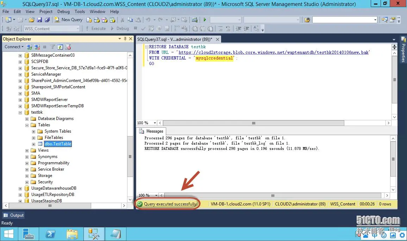
Task: Open the Find combo box dropdown arrow
Action: point(375,20)
